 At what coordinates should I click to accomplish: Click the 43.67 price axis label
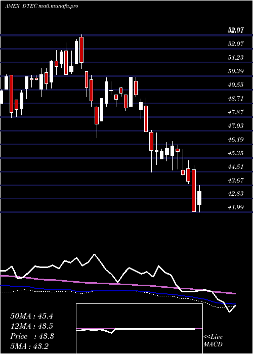coord(236,180)
